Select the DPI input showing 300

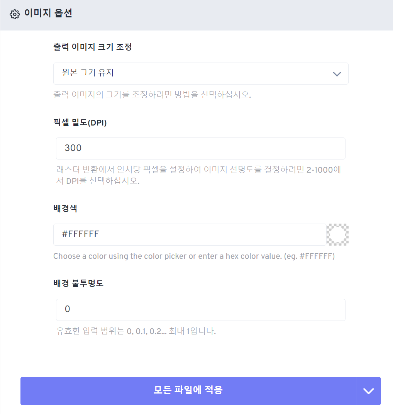click(201, 148)
